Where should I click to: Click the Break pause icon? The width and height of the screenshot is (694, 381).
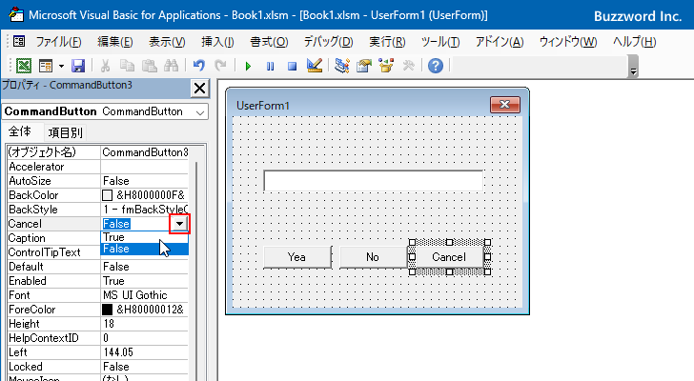270,67
